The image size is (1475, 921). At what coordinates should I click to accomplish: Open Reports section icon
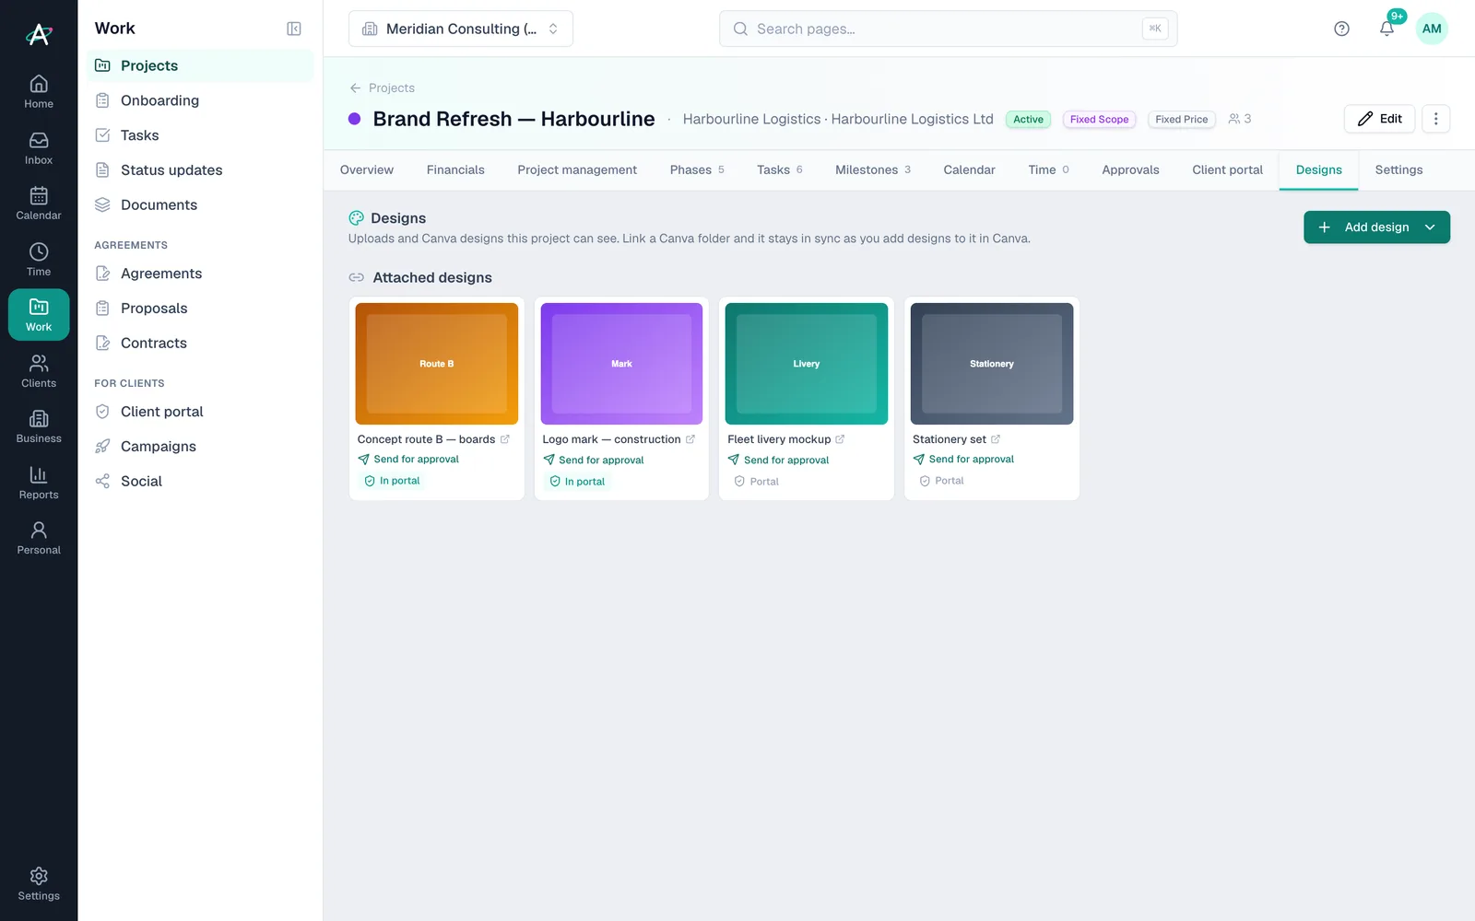(x=39, y=482)
